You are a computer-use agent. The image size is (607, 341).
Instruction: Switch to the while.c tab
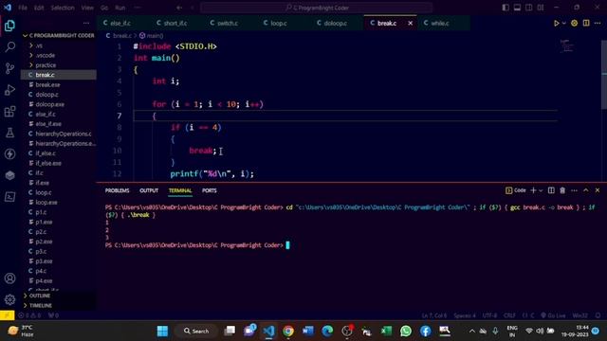440,23
